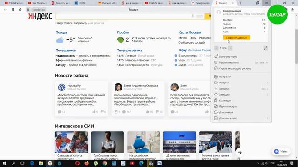This screenshot has width=298, height=167.
Task: Dislike Елена Андреевна Селькова's post
Action: pos(157,112)
